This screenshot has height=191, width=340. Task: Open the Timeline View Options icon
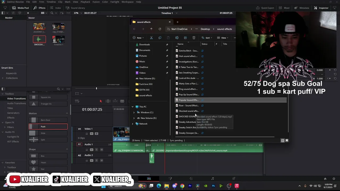point(77,101)
